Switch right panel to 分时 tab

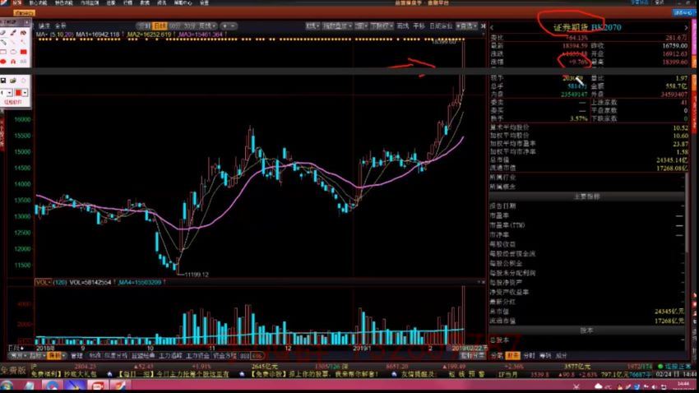pos(529,355)
